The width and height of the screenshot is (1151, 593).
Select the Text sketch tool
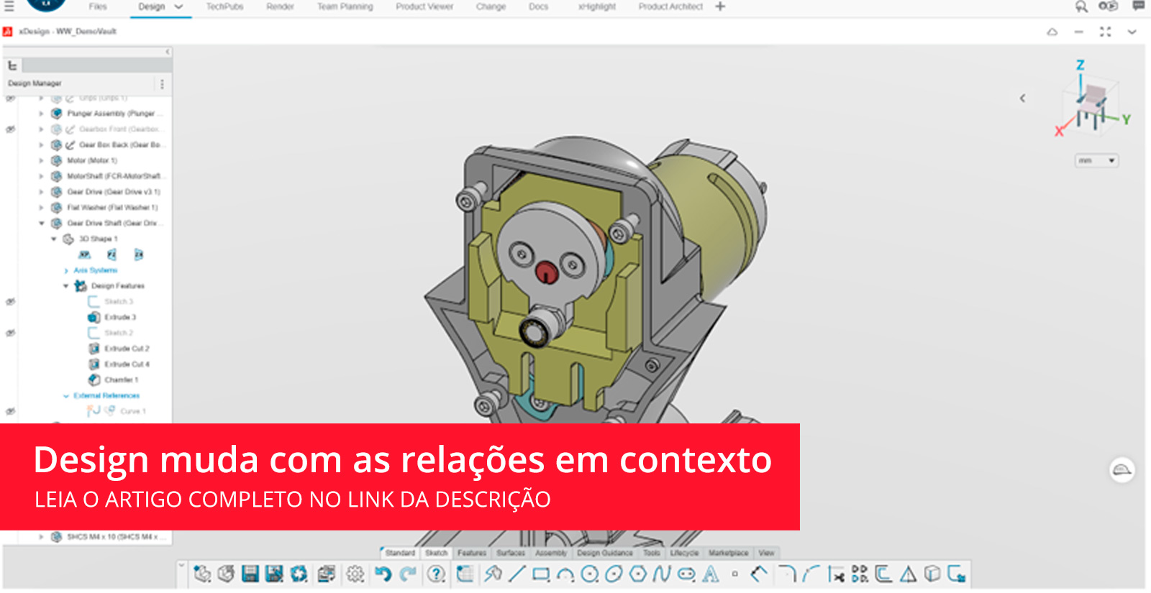coord(711,574)
